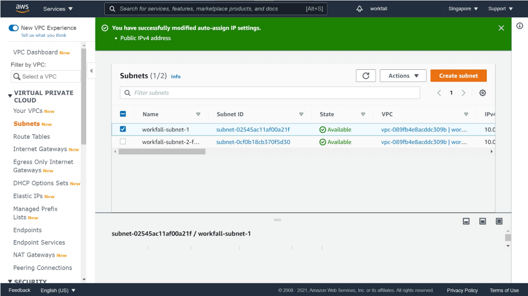Image resolution: width=528 pixels, height=296 pixels.
Task: Open the AWS home logo
Action: click(22, 9)
